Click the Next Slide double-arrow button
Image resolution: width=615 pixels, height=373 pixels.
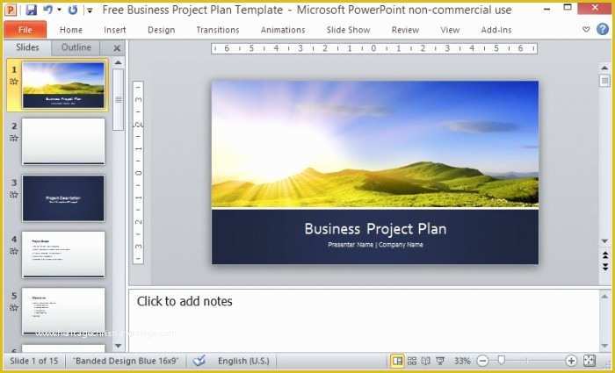click(x=605, y=267)
